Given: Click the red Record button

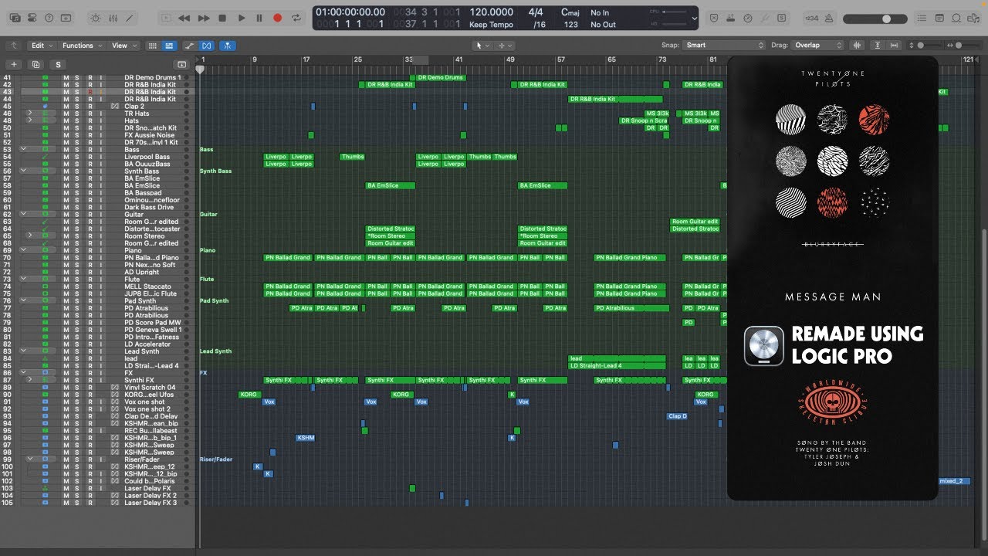Looking at the screenshot, I should [277, 18].
